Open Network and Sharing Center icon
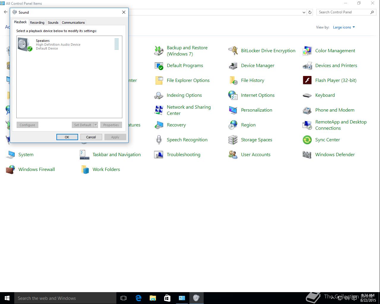Viewport: 380px width, 304px height. tap(159, 110)
